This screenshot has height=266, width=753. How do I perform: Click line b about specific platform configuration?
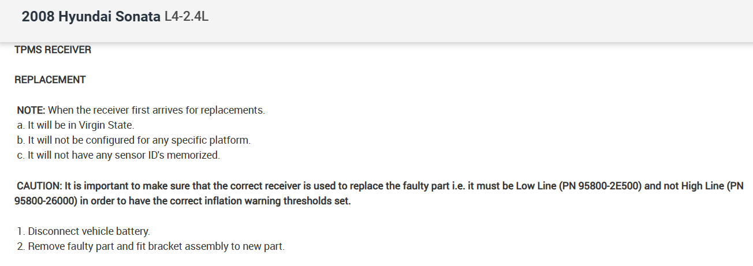click(x=133, y=140)
